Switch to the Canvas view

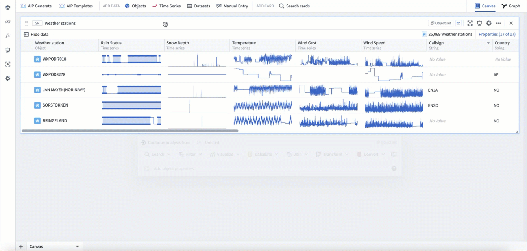click(485, 6)
